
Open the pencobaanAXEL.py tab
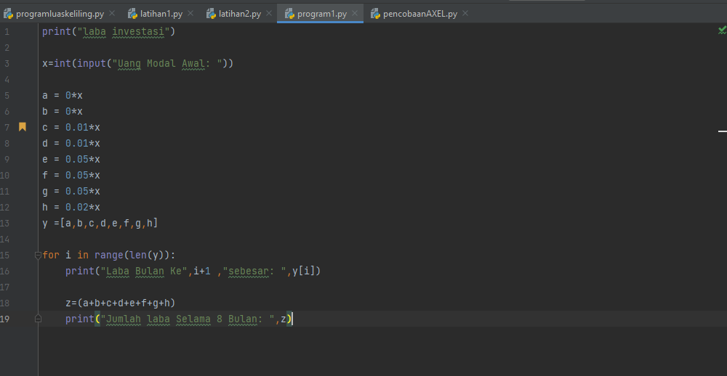[420, 14]
